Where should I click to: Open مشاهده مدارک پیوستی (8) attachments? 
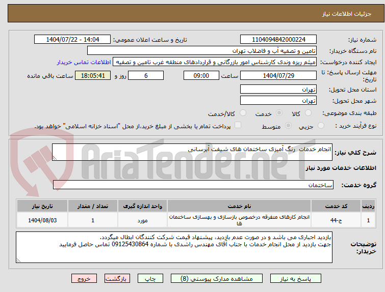[x=217, y=279]
